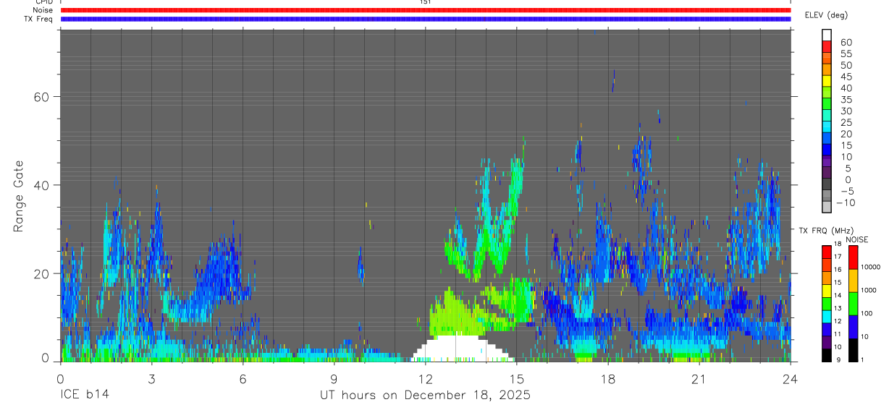The width and height of the screenshot is (889, 410).
Task: Click the 'Range Gate' y-axis label
Action: (19, 195)
